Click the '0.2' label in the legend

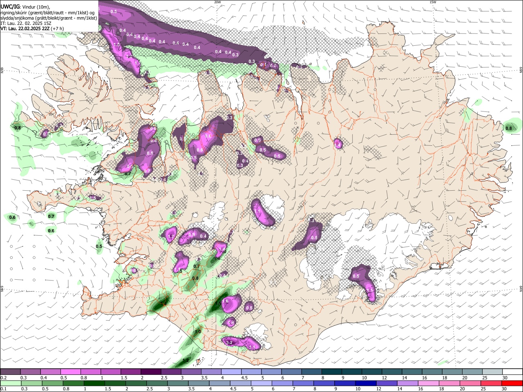pos(3,378)
